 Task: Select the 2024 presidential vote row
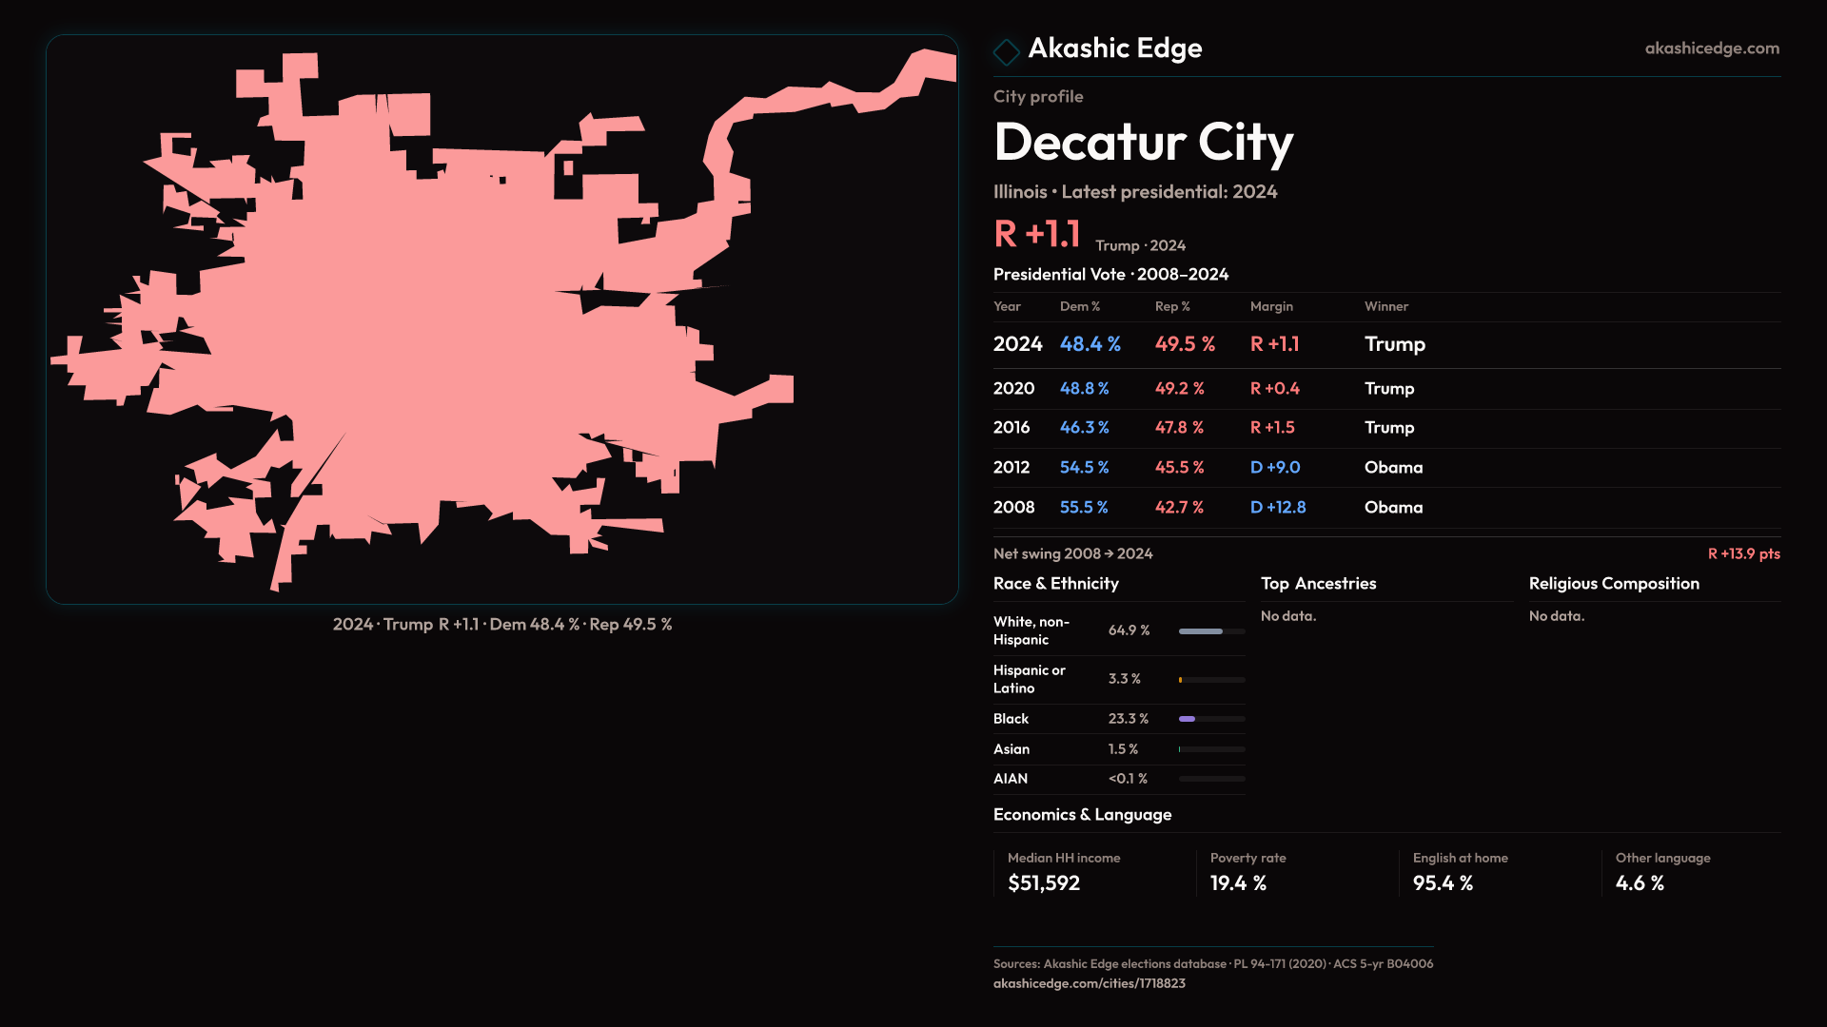point(1385,344)
